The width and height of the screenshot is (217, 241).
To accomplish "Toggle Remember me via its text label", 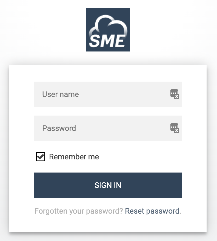I will click(74, 157).
